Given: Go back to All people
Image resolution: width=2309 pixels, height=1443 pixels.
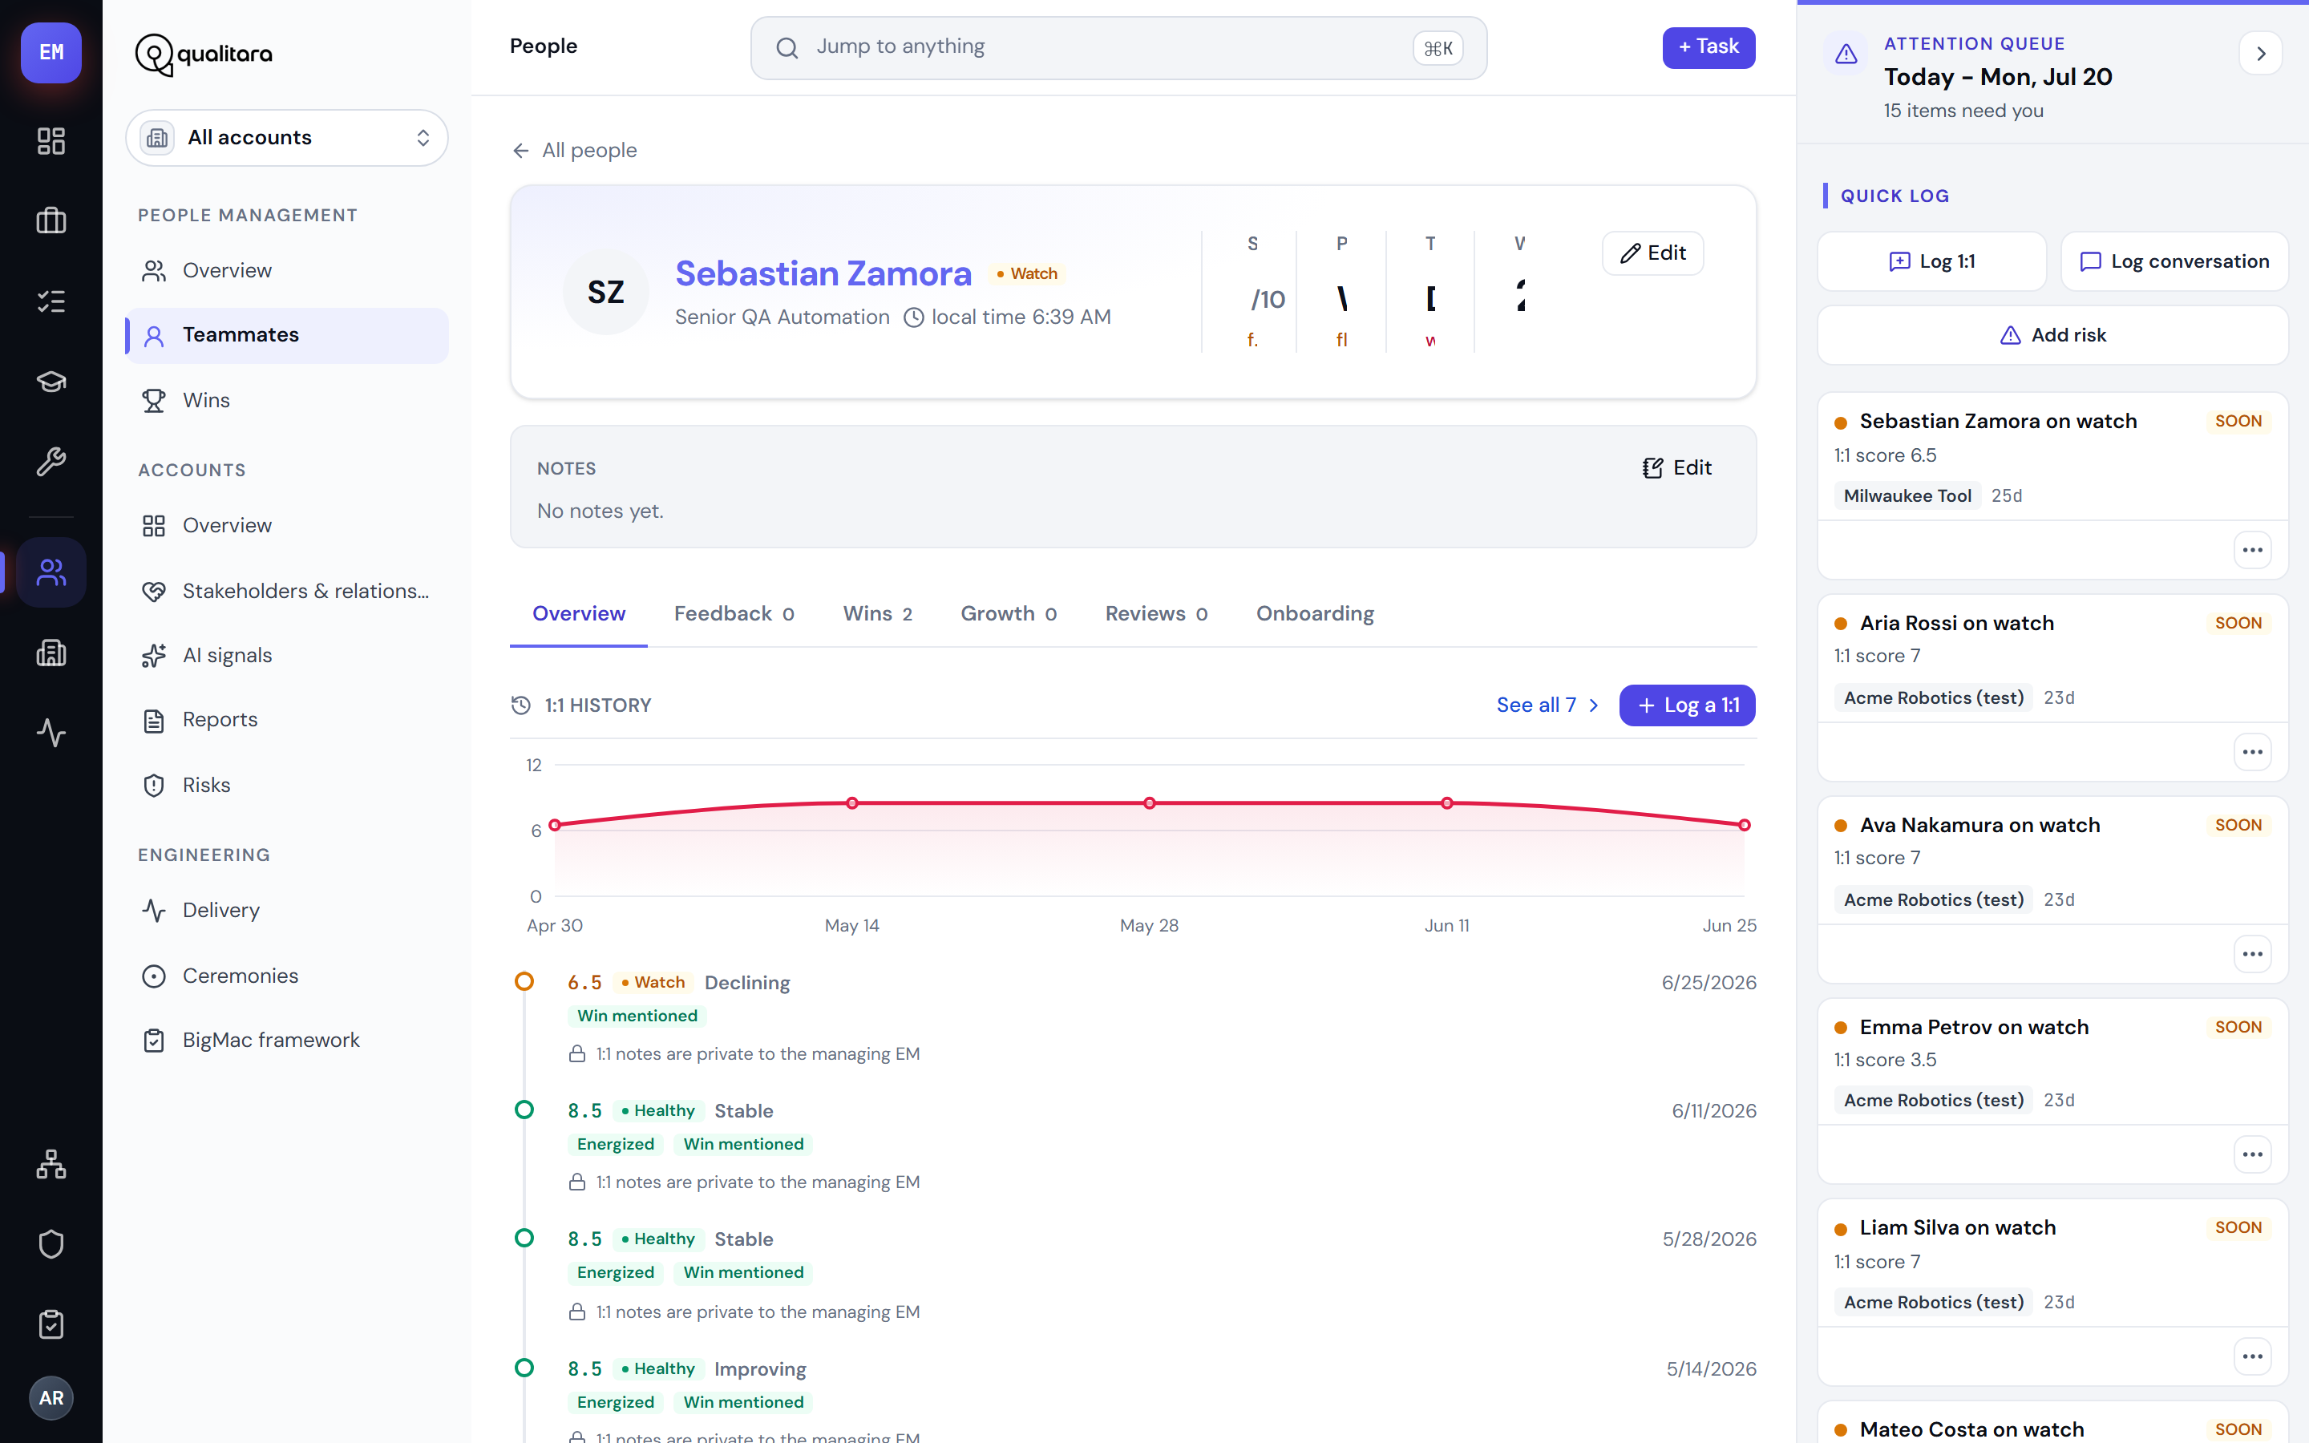Looking at the screenshot, I should (x=574, y=151).
